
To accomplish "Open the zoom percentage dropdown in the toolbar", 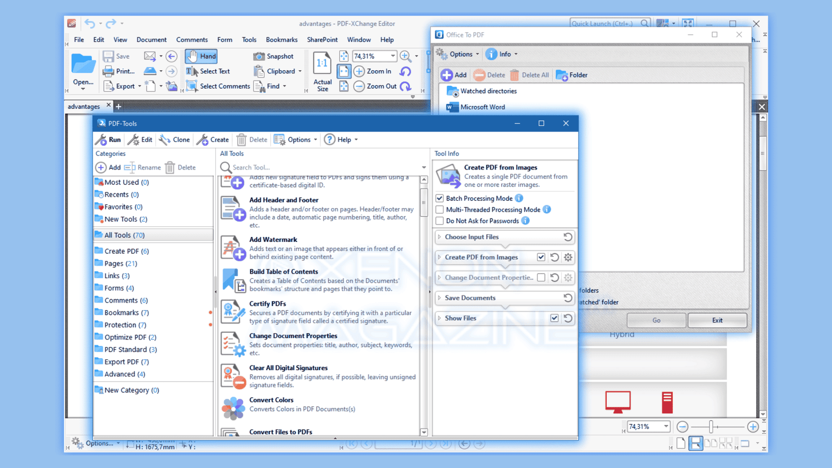I will pos(393,56).
